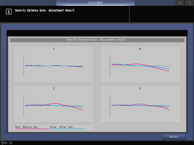
Task: Select the ADJUSTMENT tab at top
Action: [95, 3]
